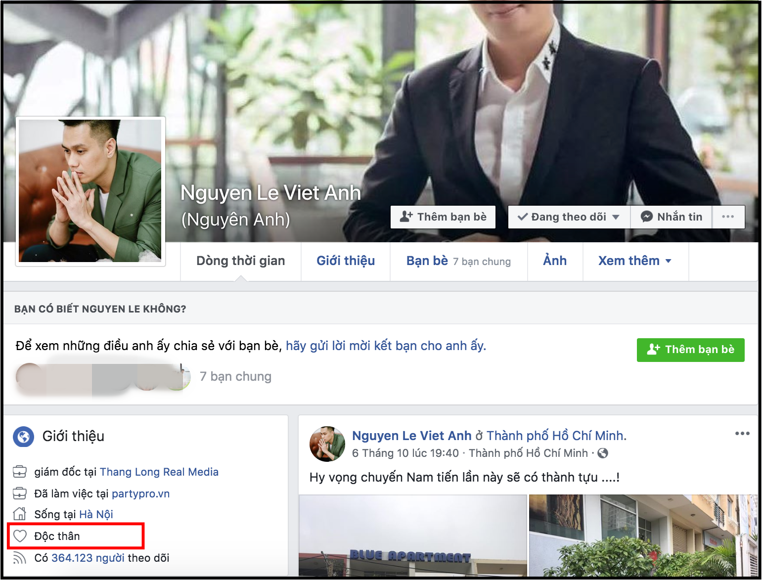
Task: Click the Thêm bạn bè button on cover
Action: click(443, 217)
